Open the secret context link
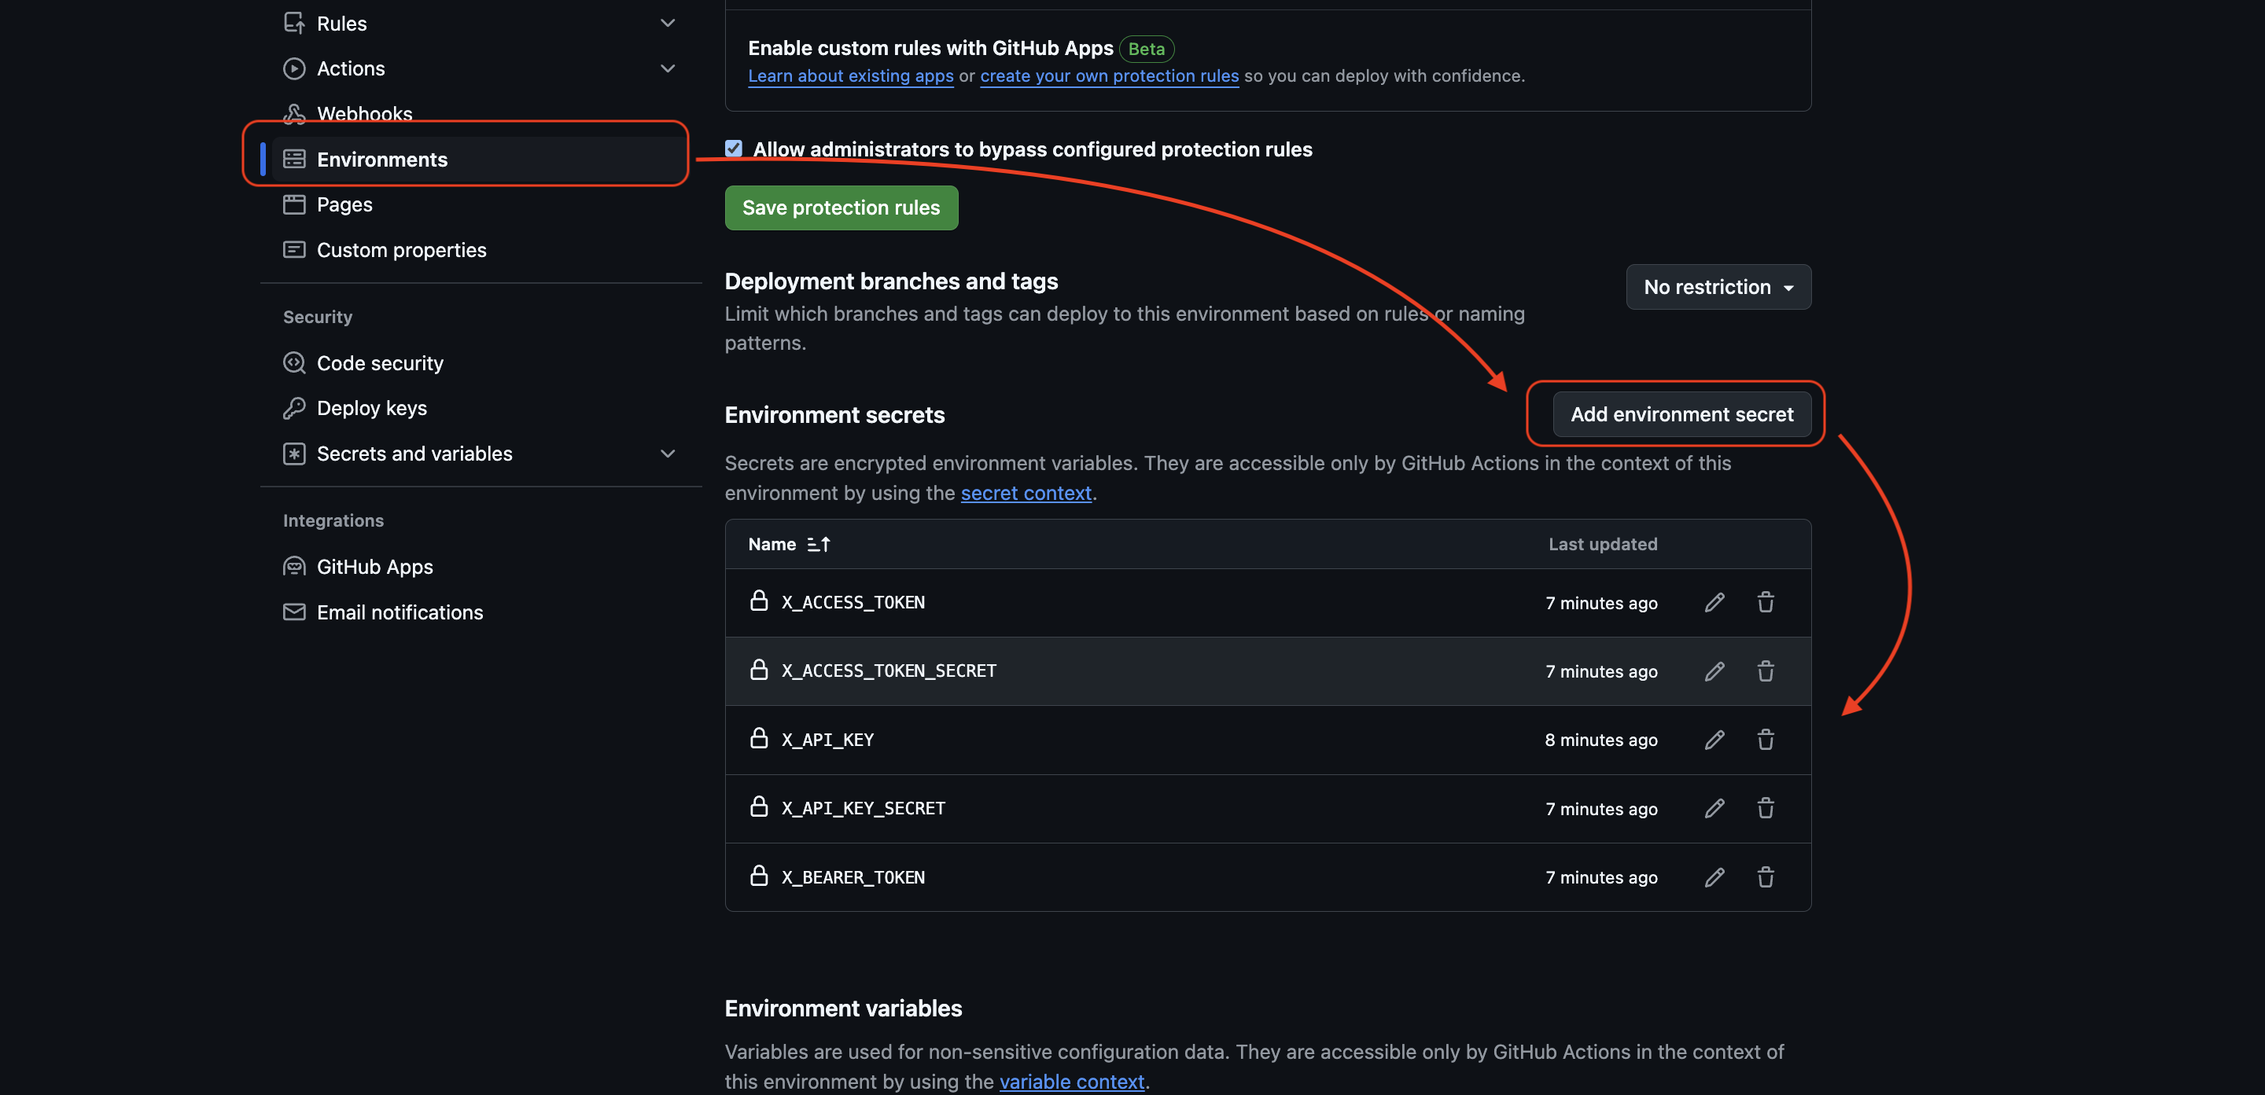 pos(1026,493)
